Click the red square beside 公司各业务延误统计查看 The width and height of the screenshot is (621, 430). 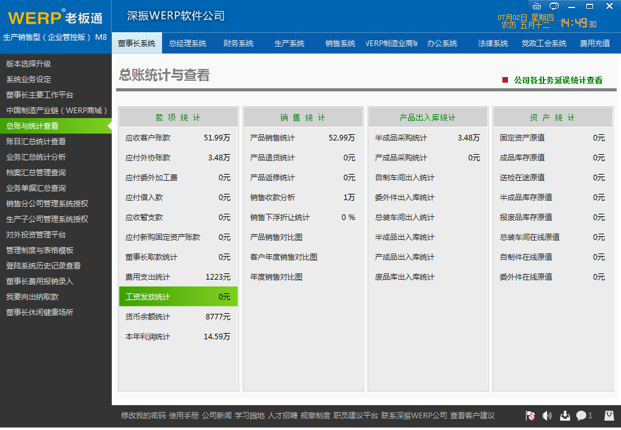click(505, 80)
